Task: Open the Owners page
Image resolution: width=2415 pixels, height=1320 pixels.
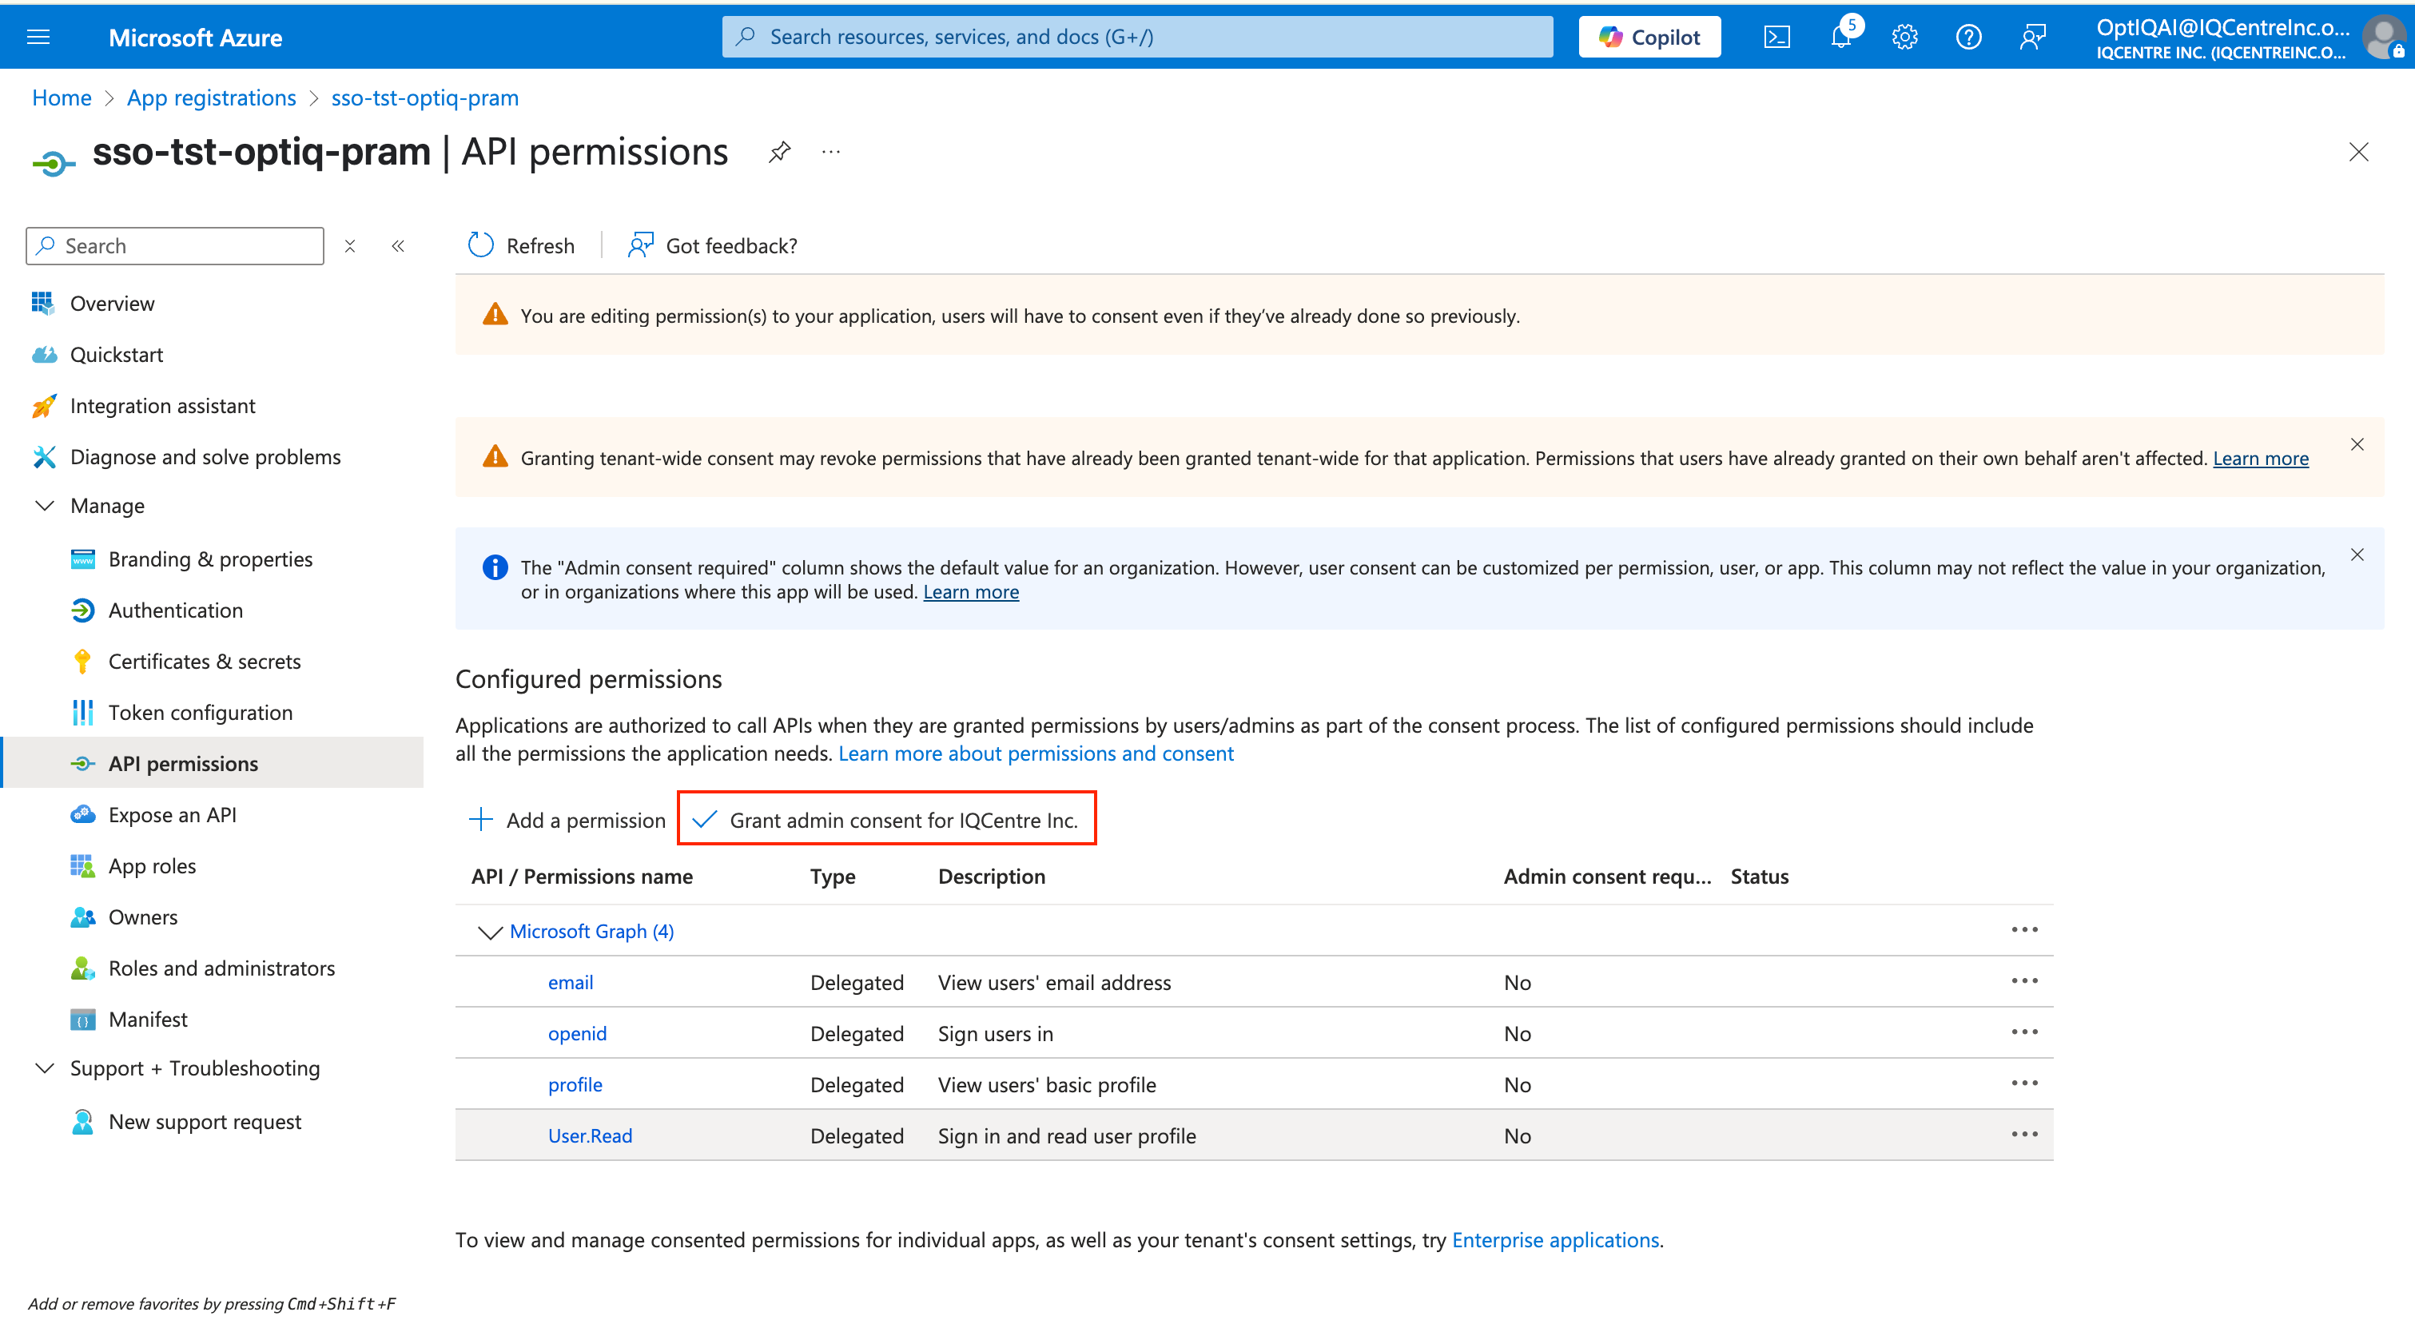Action: click(x=142, y=916)
